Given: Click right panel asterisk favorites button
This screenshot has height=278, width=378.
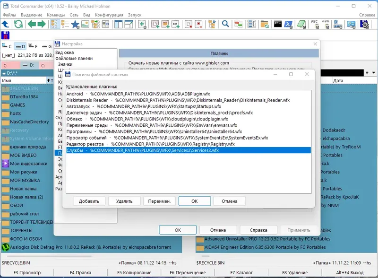Looking at the screenshot, I should 367,73.
